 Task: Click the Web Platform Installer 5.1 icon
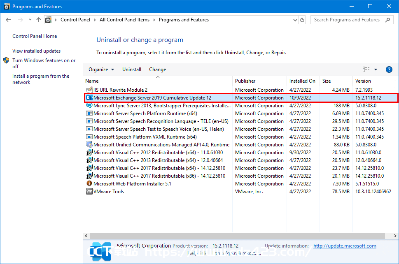tap(89, 183)
